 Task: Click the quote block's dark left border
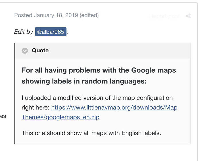click(15, 94)
